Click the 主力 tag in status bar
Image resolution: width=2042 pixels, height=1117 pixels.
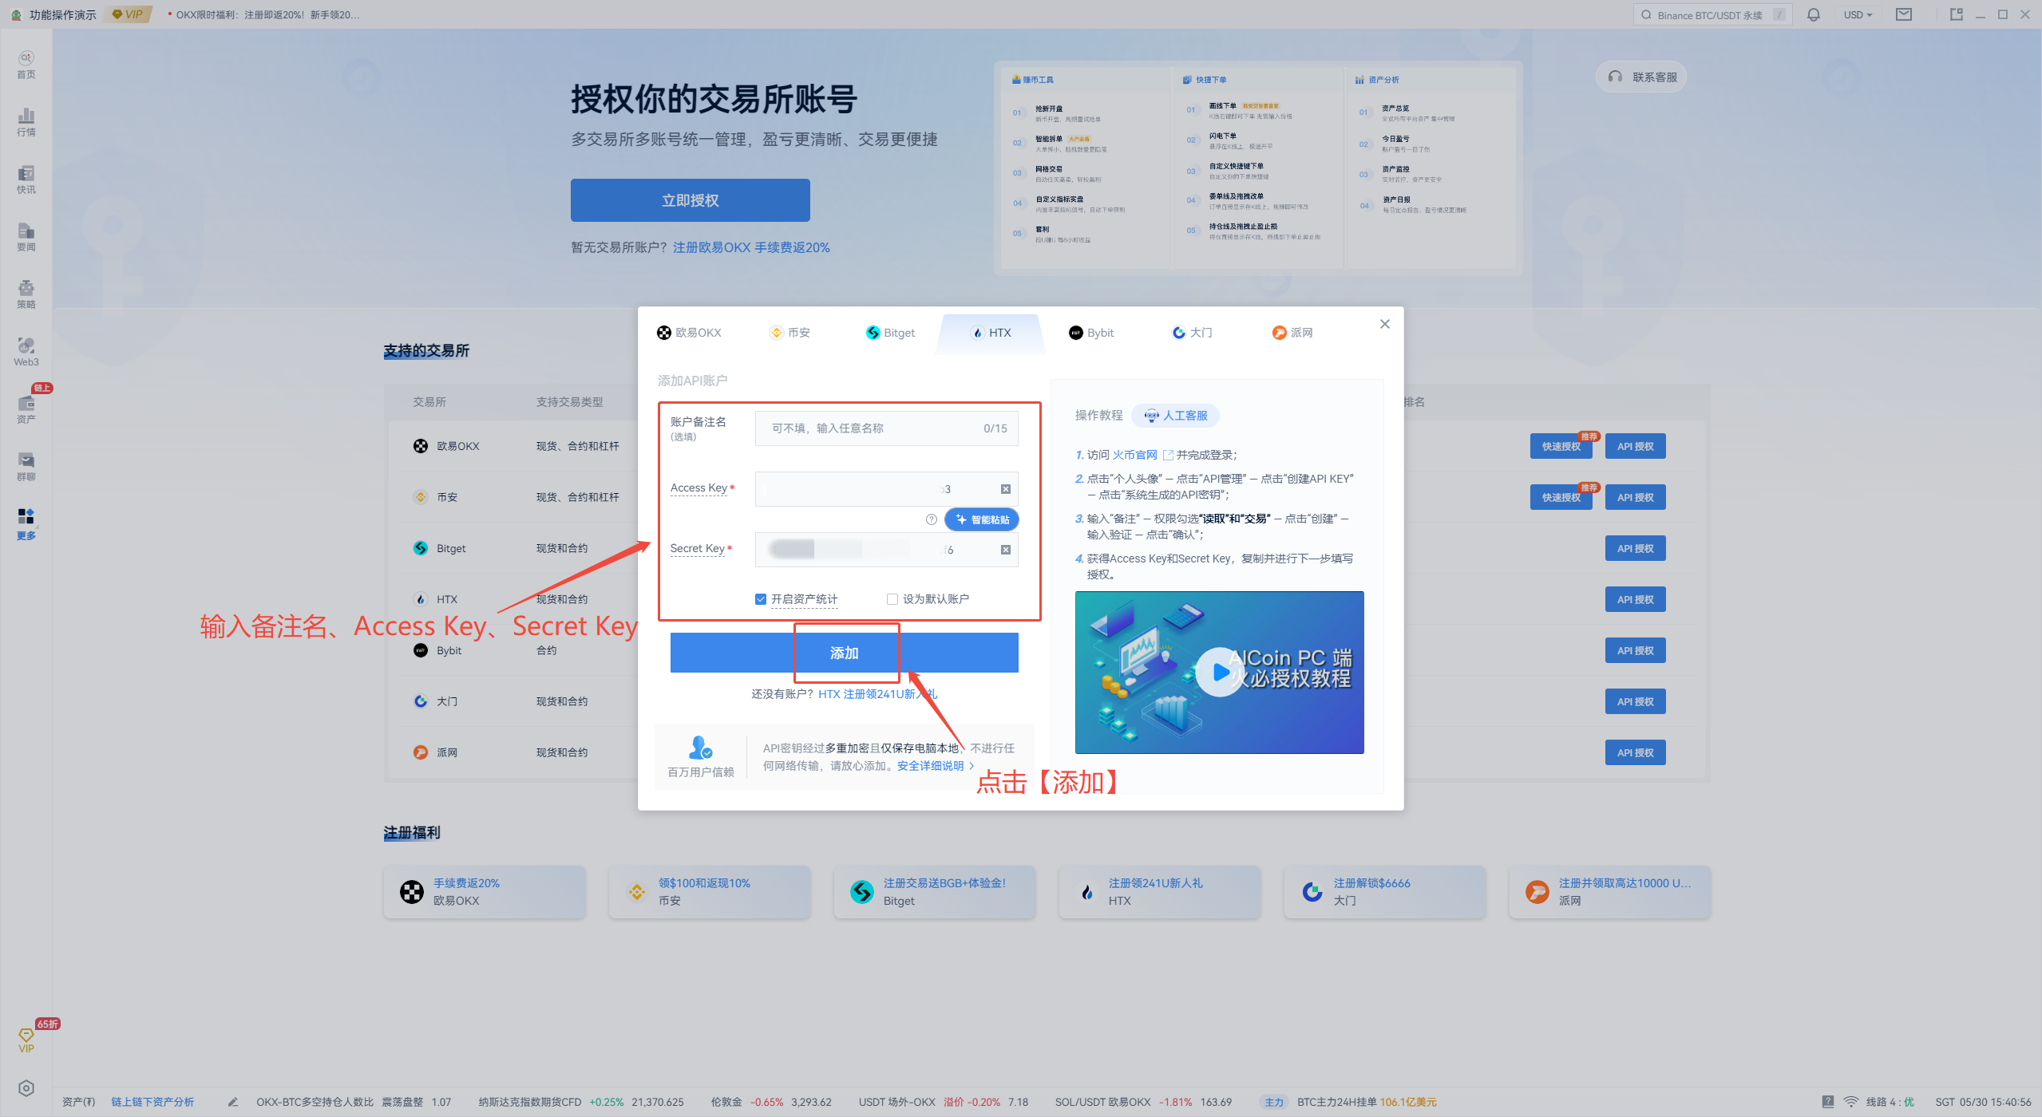[1274, 1102]
